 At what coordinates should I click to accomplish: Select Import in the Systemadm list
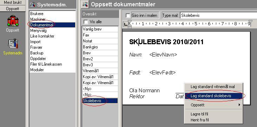pyautogui.click(x=52, y=42)
